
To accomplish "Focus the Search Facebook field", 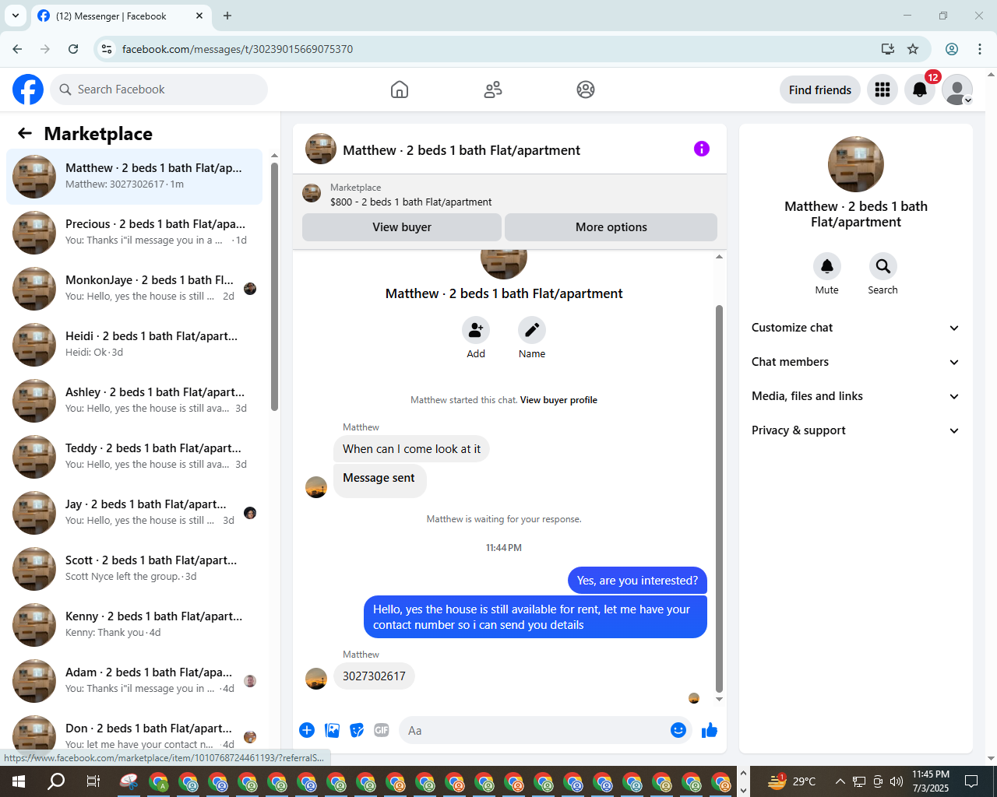I will pyautogui.click(x=159, y=90).
